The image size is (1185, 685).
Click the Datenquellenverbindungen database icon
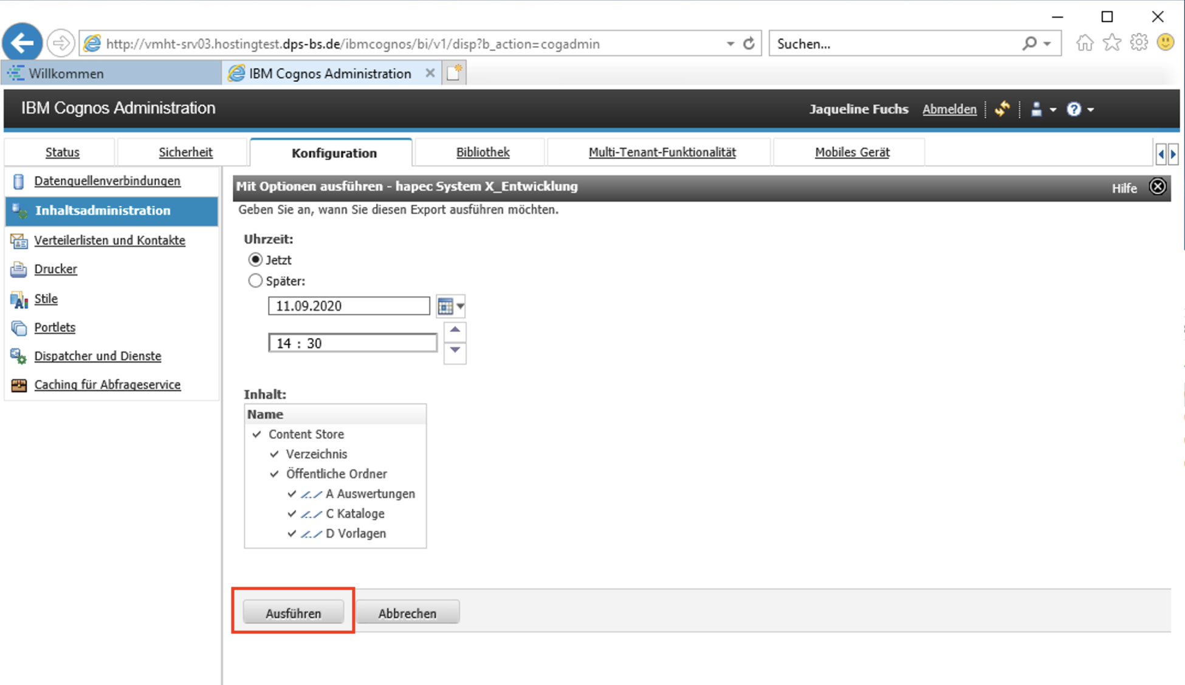point(19,181)
